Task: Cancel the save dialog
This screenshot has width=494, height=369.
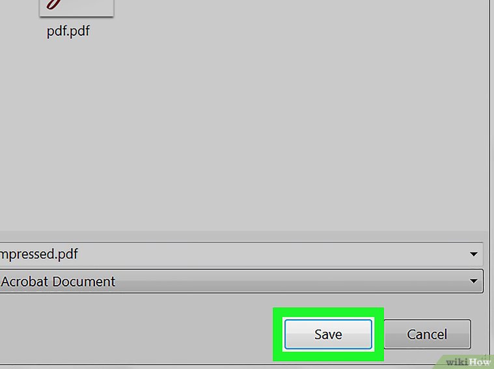Action: point(427,335)
